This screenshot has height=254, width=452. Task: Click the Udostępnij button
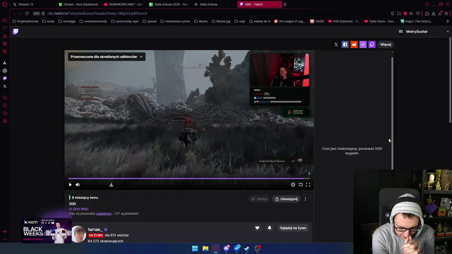click(286, 199)
